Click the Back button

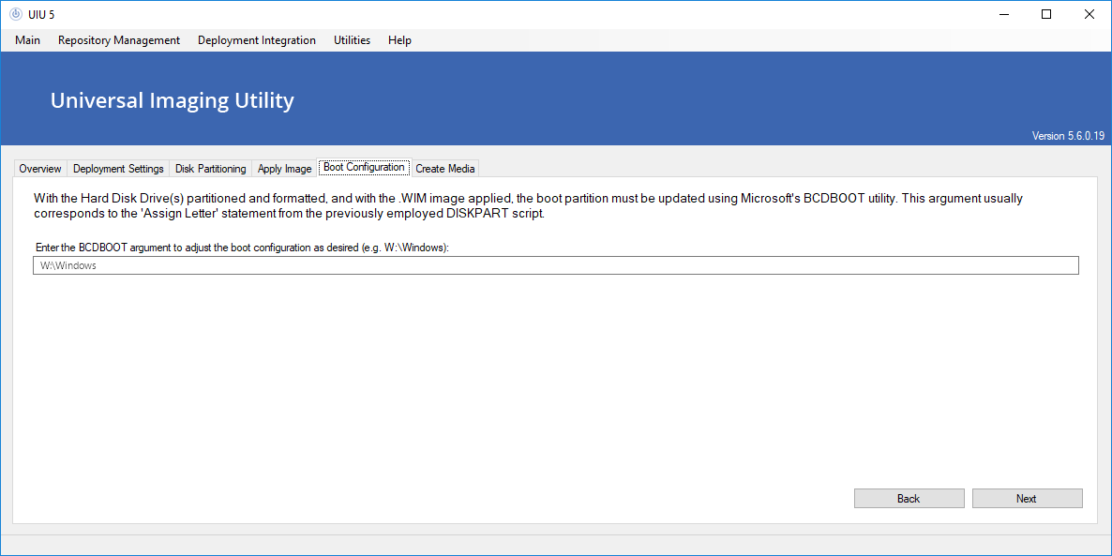909,499
